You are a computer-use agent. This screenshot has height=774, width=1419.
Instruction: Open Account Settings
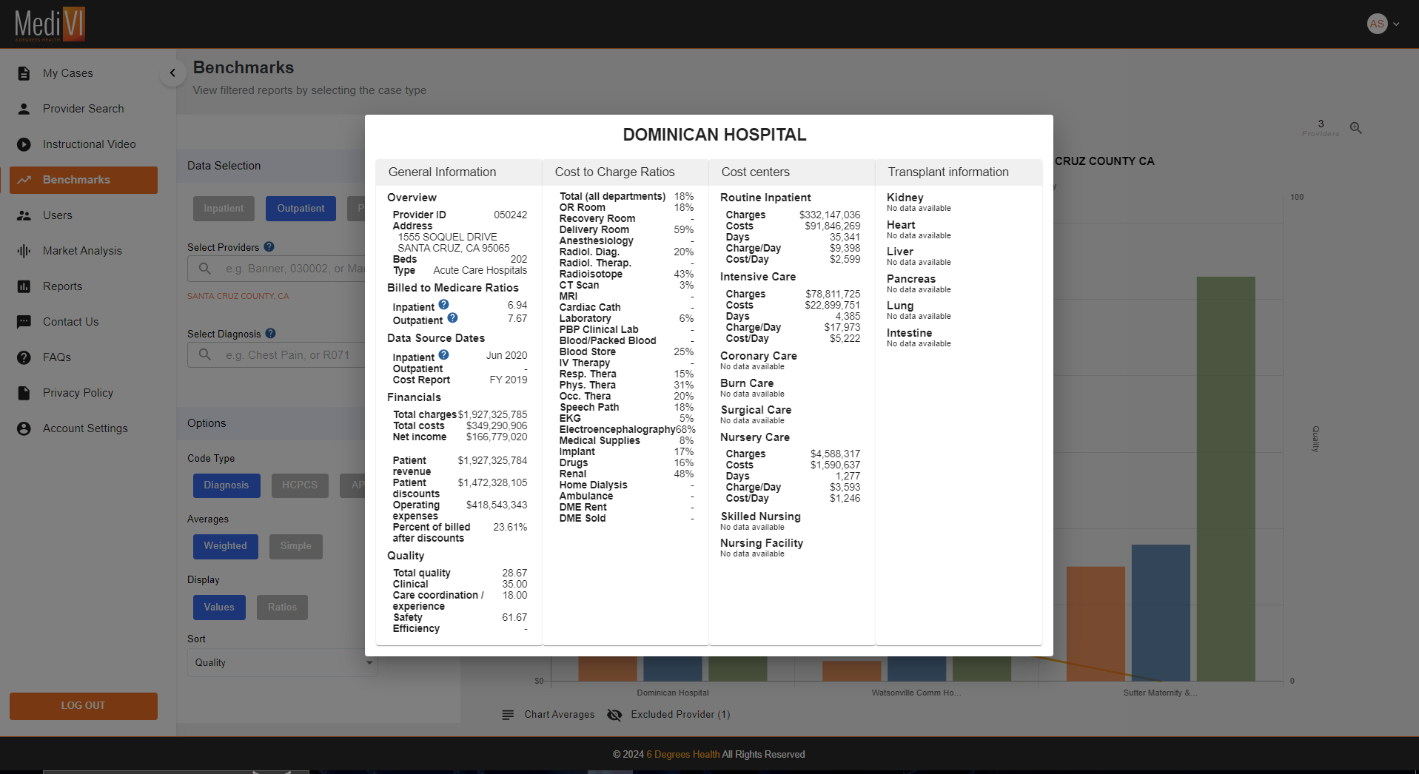click(x=84, y=428)
